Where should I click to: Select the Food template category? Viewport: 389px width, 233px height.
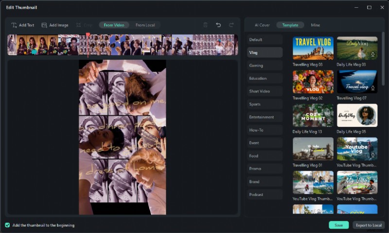point(265,156)
